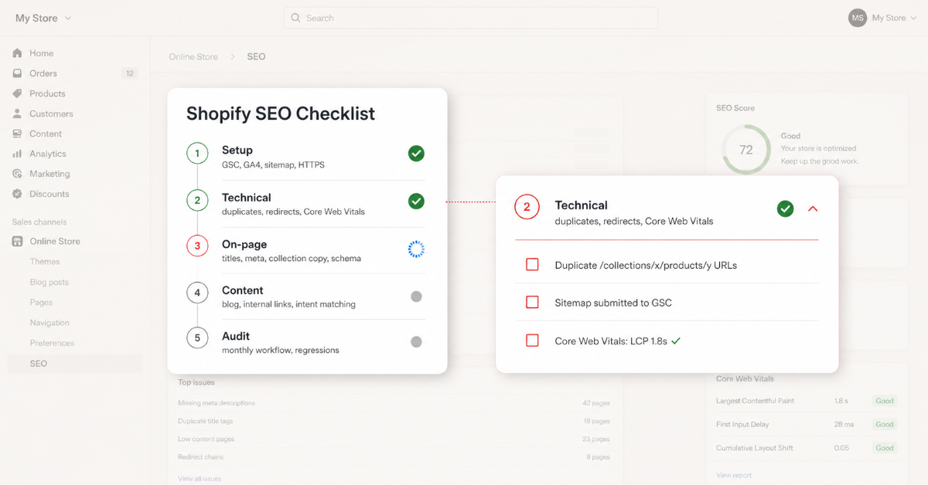Click inside the Search input field
928x485 pixels.
point(470,17)
